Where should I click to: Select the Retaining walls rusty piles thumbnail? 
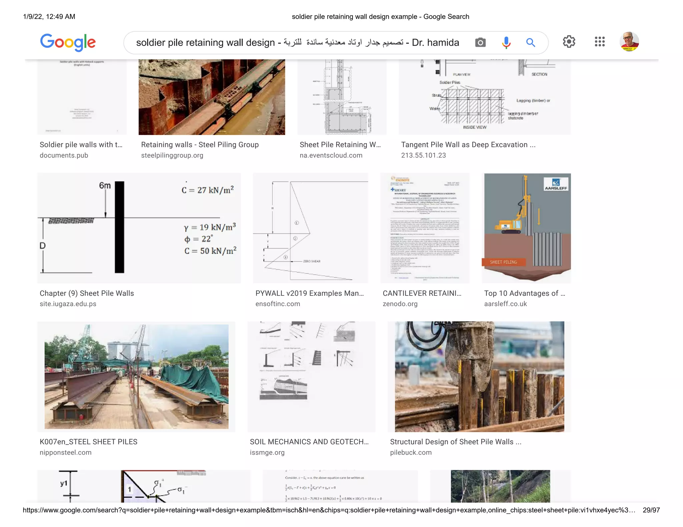(212, 97)
